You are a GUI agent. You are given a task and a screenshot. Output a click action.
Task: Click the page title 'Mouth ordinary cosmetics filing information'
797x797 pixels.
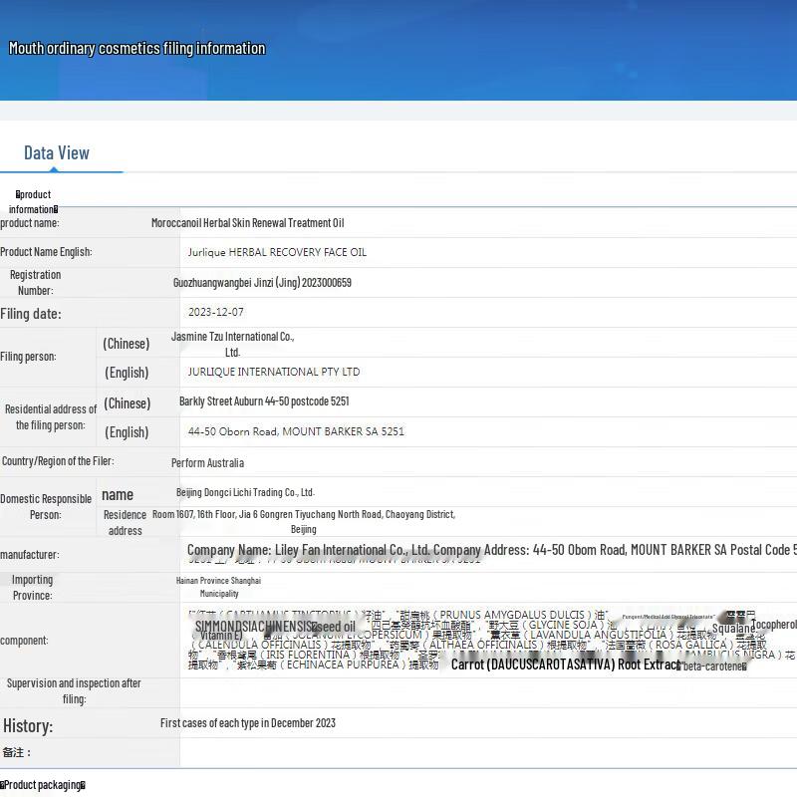[137, 48]
